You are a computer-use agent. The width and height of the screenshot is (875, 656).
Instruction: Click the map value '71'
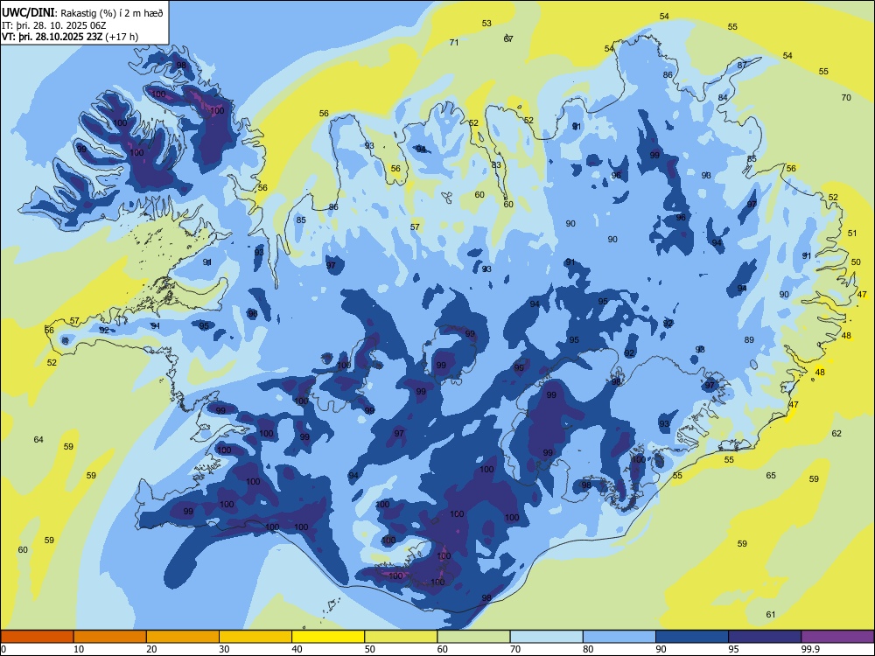tap(453, 42)
